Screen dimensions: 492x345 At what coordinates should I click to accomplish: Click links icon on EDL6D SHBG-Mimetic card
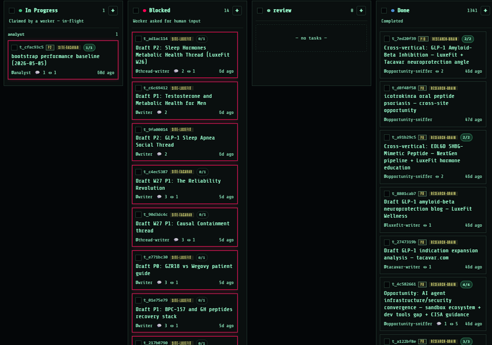(x=437, y=176)
